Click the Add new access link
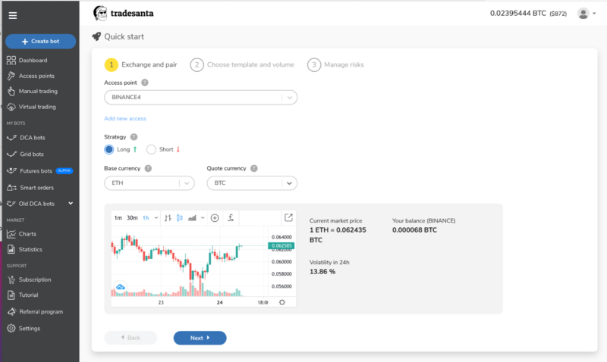The height and width of the screenshot is (362, 607). tap(125, 119)
